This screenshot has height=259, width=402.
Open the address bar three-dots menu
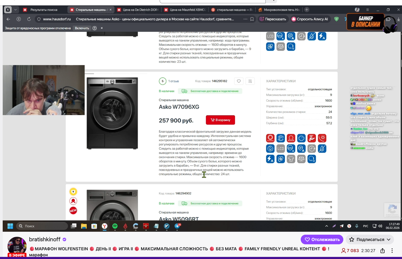click(x=245, y=19)
